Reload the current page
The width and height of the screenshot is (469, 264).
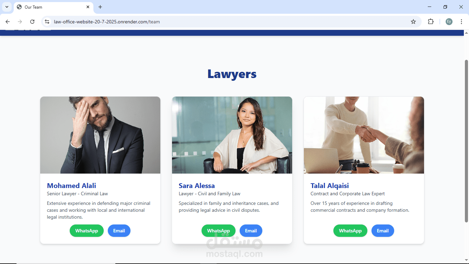tap(32, 22)
